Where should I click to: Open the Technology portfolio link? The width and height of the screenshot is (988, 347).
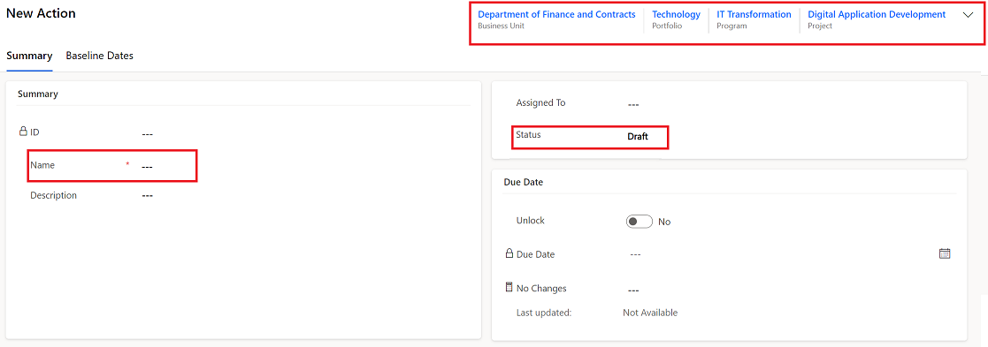tap(676, 14)
